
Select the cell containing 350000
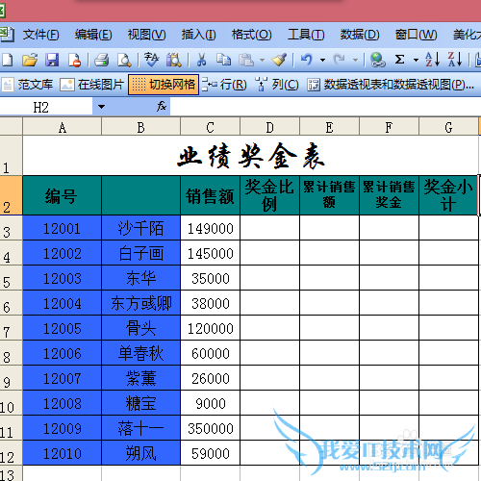(x=210, y=428)
